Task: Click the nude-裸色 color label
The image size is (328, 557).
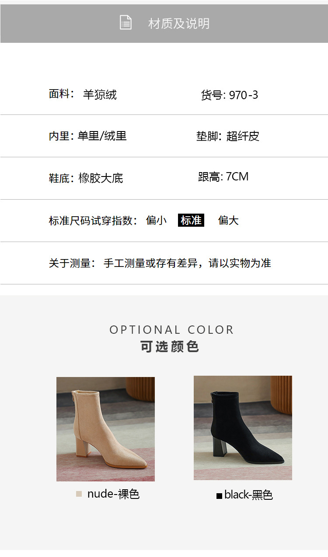Action: (x=113, y=494)
